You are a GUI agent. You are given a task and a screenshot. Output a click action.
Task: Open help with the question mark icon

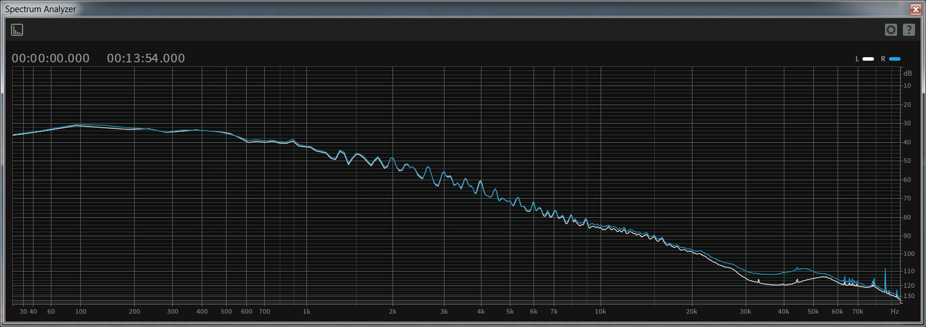[909, 29]
